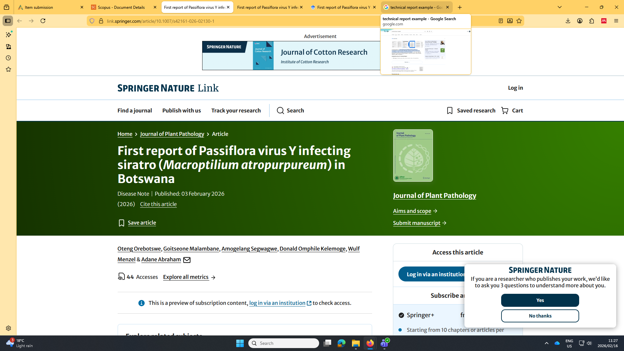
Task: Click the email envelope next to Adane Abraham
Action: point(187,260)
